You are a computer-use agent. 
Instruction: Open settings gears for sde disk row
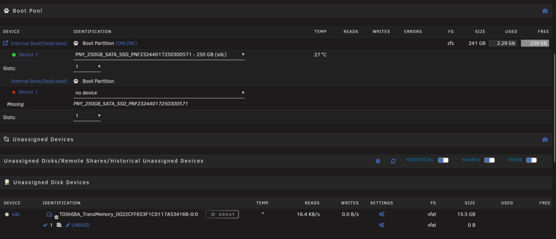click(x=381, y=214)
